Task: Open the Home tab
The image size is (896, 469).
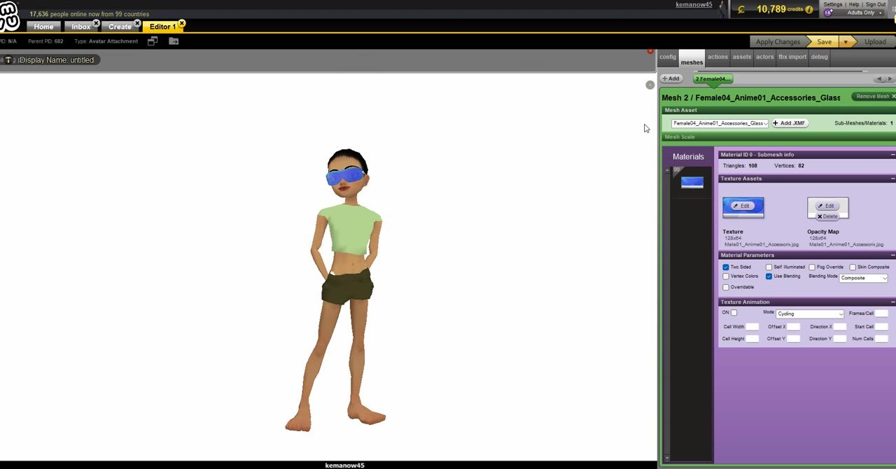Action: 43,27
